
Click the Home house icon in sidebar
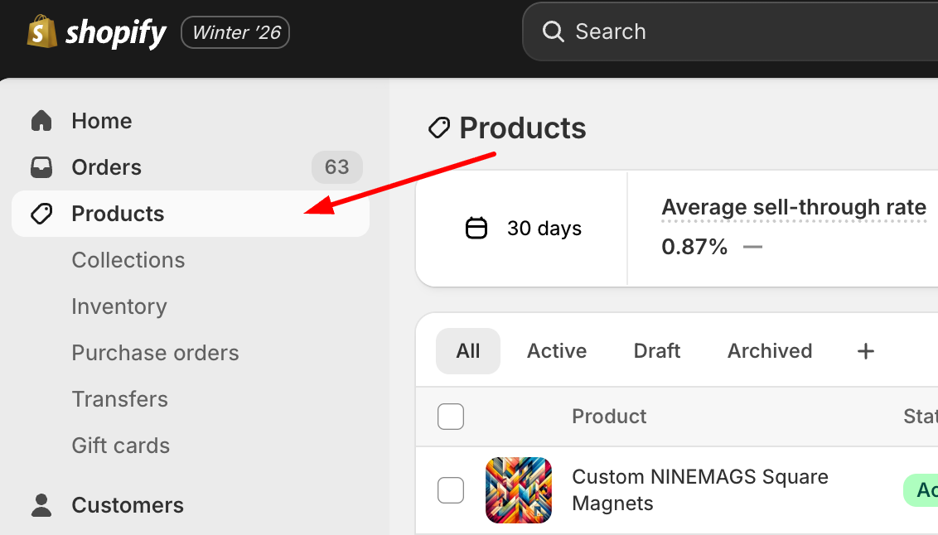pyautogui.click(x=41, y=121)
